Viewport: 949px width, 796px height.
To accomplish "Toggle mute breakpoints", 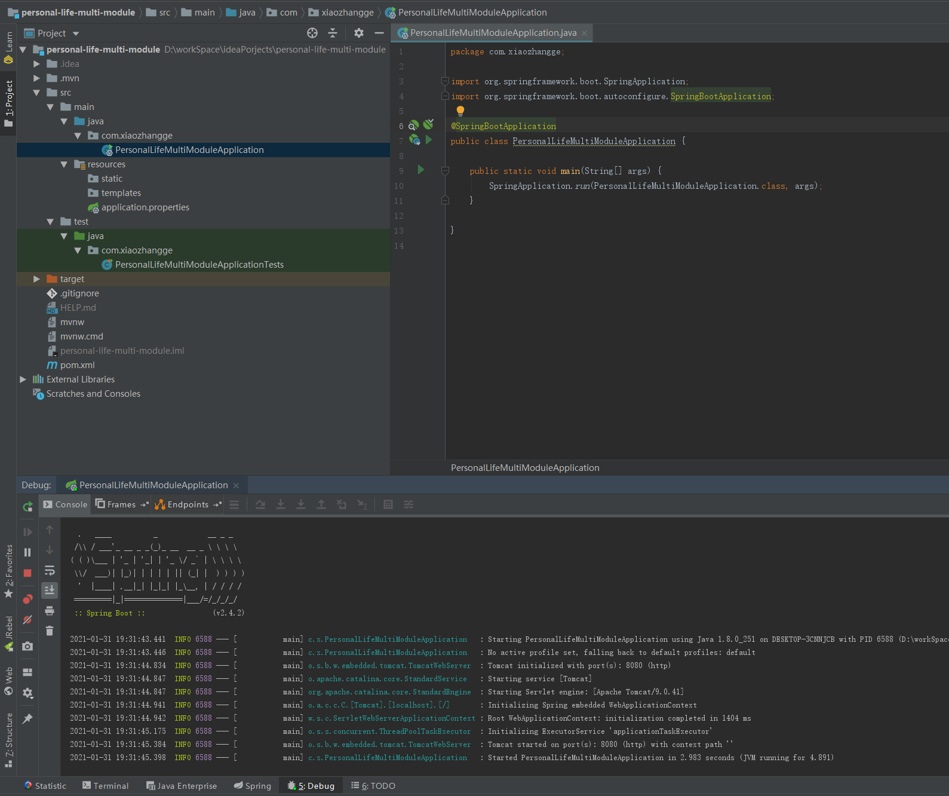I will coord(27,620).
